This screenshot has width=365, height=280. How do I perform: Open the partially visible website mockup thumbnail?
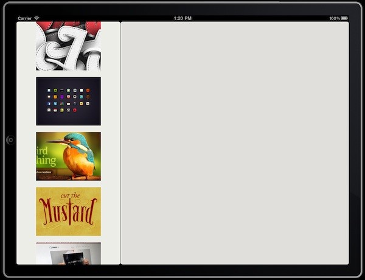[68, 253]
